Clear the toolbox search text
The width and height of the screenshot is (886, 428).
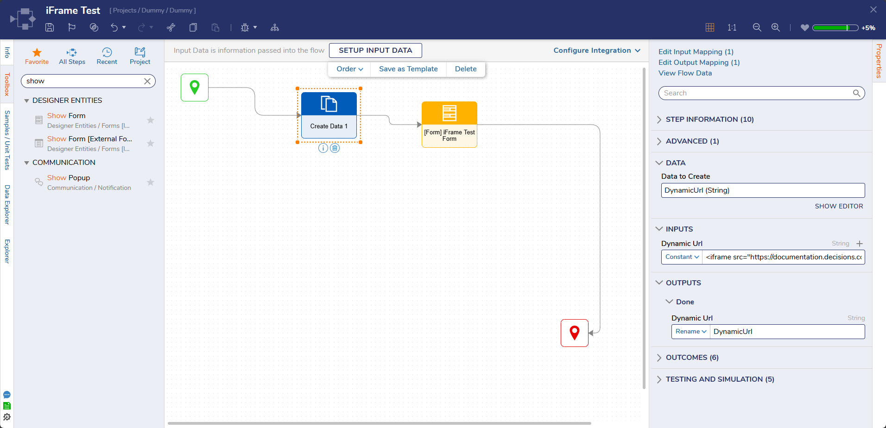pyautogui.click(x=147, y=81)
